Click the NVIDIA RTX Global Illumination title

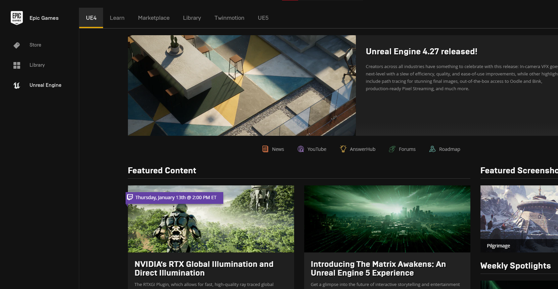coord(204,269)
